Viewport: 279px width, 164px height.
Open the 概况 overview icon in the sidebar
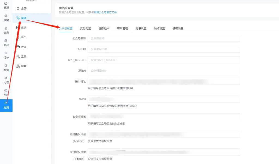coord(6,3)
